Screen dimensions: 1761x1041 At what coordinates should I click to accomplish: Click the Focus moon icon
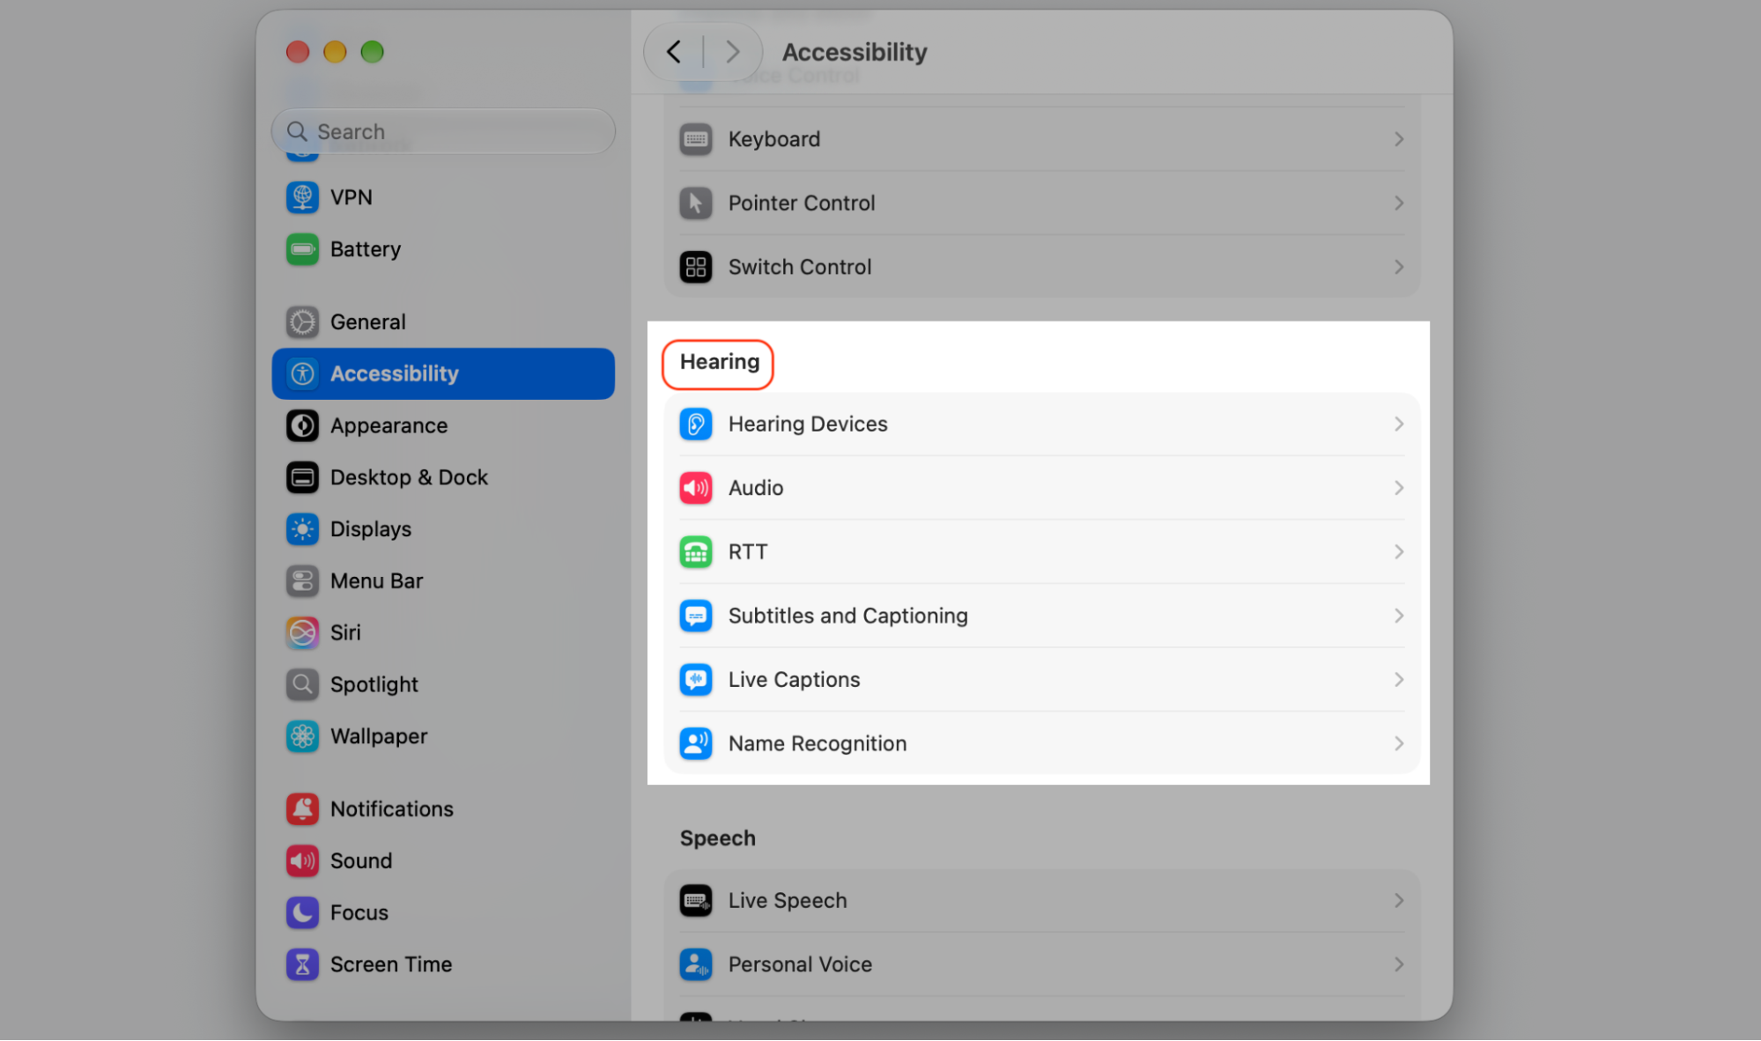point(302,913)
